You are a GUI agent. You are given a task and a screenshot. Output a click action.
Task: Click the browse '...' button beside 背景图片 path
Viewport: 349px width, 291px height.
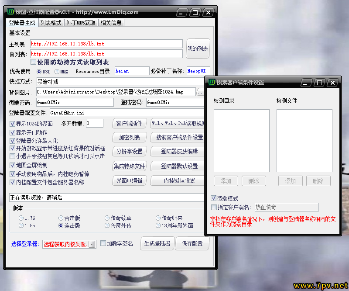(201, 92)
